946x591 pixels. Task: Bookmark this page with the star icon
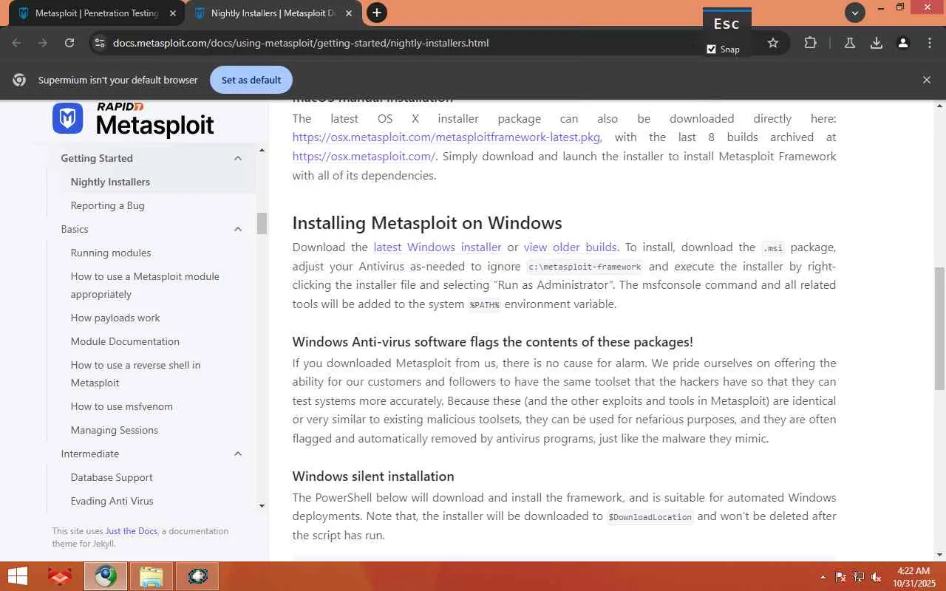773,43
